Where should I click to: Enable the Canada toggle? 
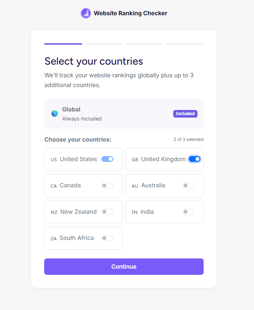pos(108,185)
